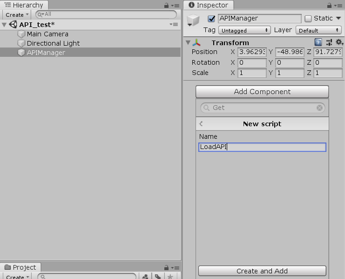Click the API_test scene row
The height and width of the screenshot is (279, 345).
click(x=90, y=24)
